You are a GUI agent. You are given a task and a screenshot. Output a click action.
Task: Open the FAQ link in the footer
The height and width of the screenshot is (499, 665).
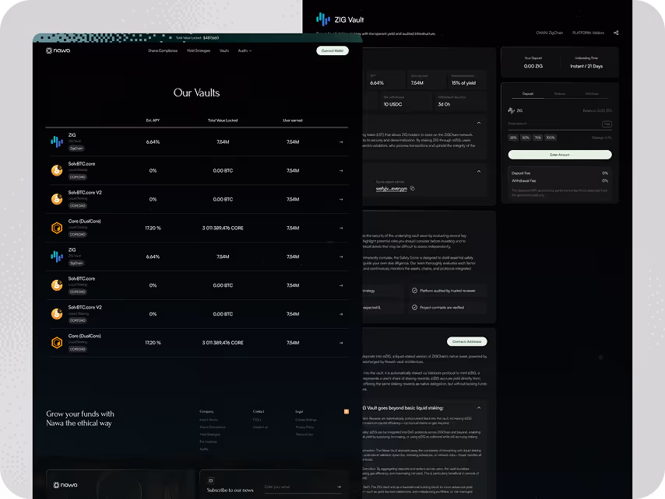click(x=257, y=420)
